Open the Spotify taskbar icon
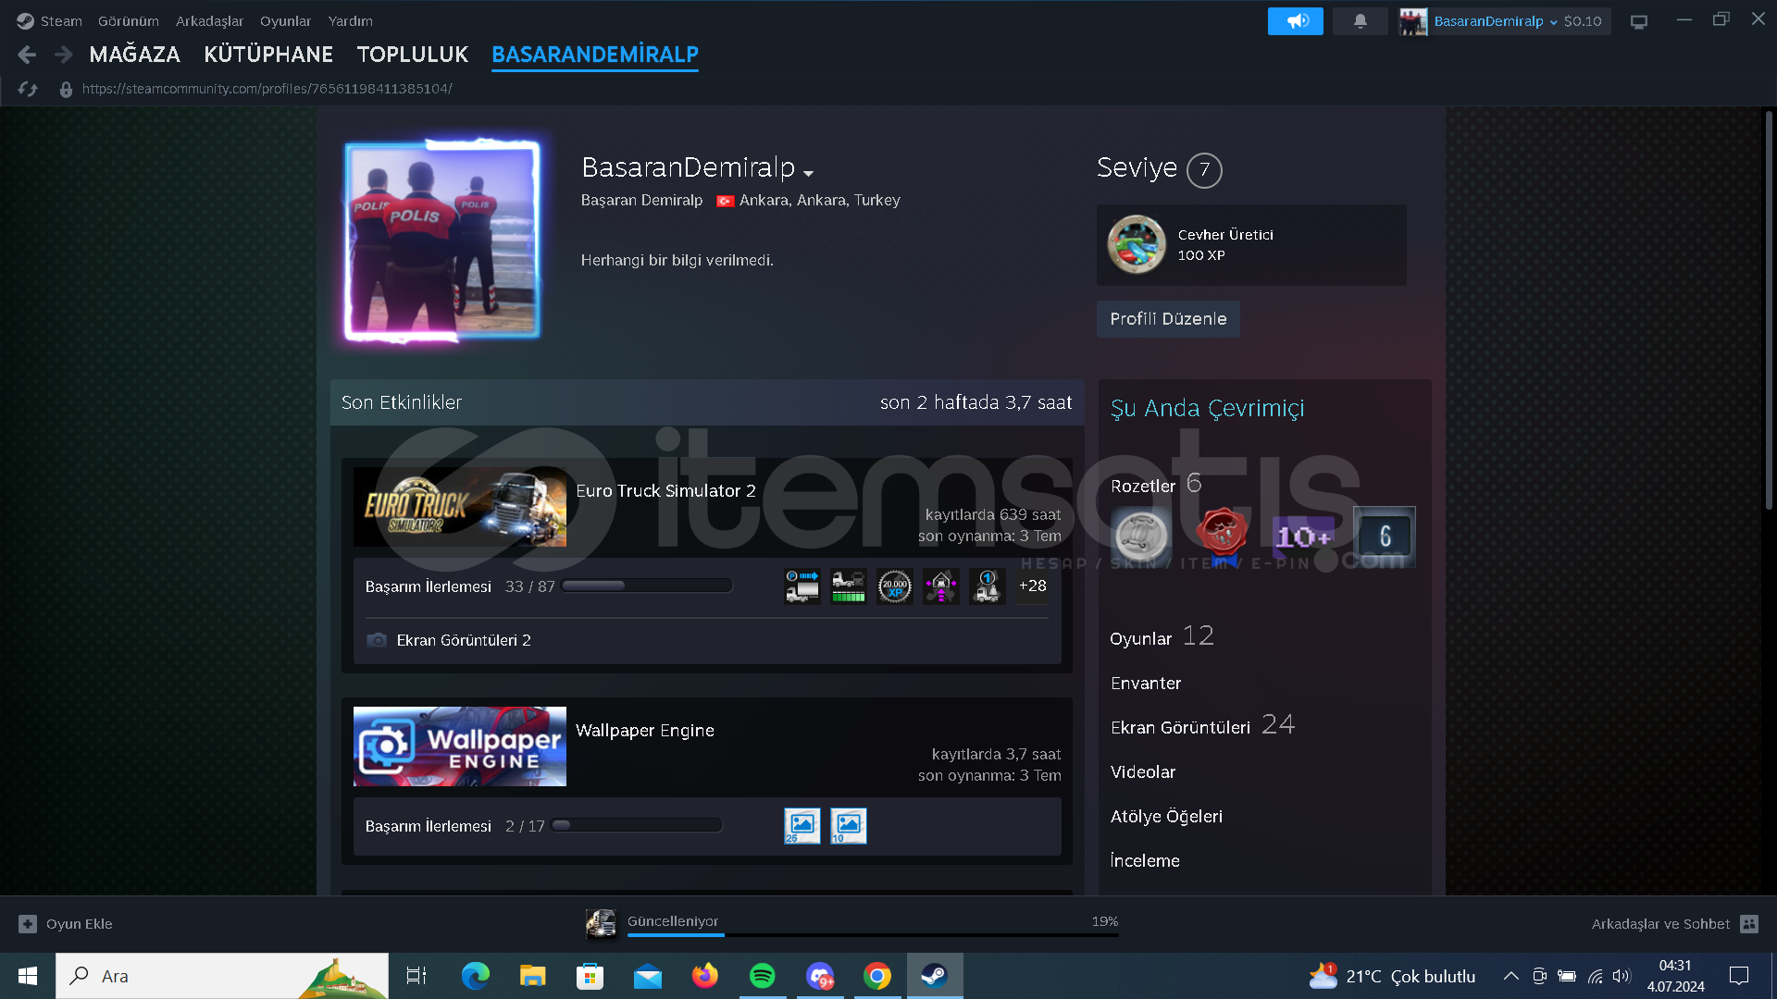1777x999 pixels. click(x=762, y=976)
